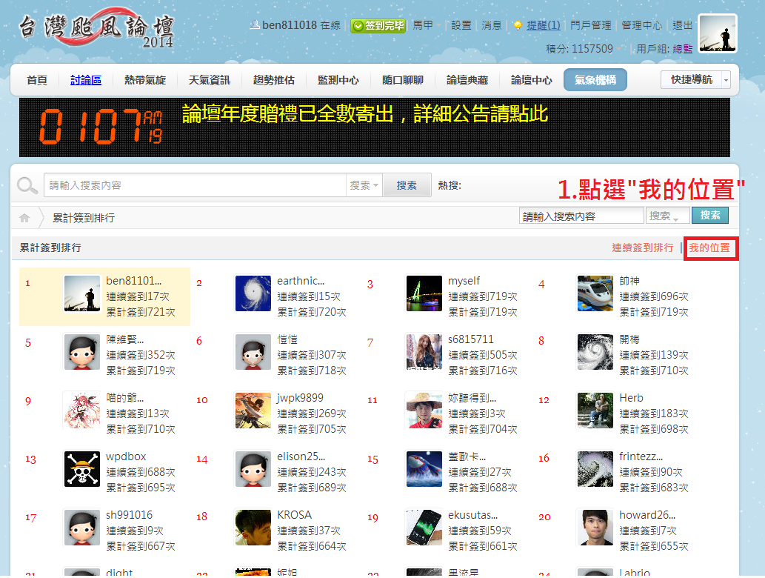Click the home icon in breadcrumb

(x=24, y=218)
